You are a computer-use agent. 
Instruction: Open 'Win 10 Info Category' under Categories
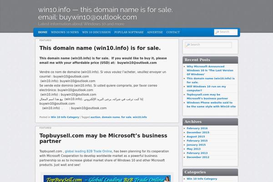point(202,179)
